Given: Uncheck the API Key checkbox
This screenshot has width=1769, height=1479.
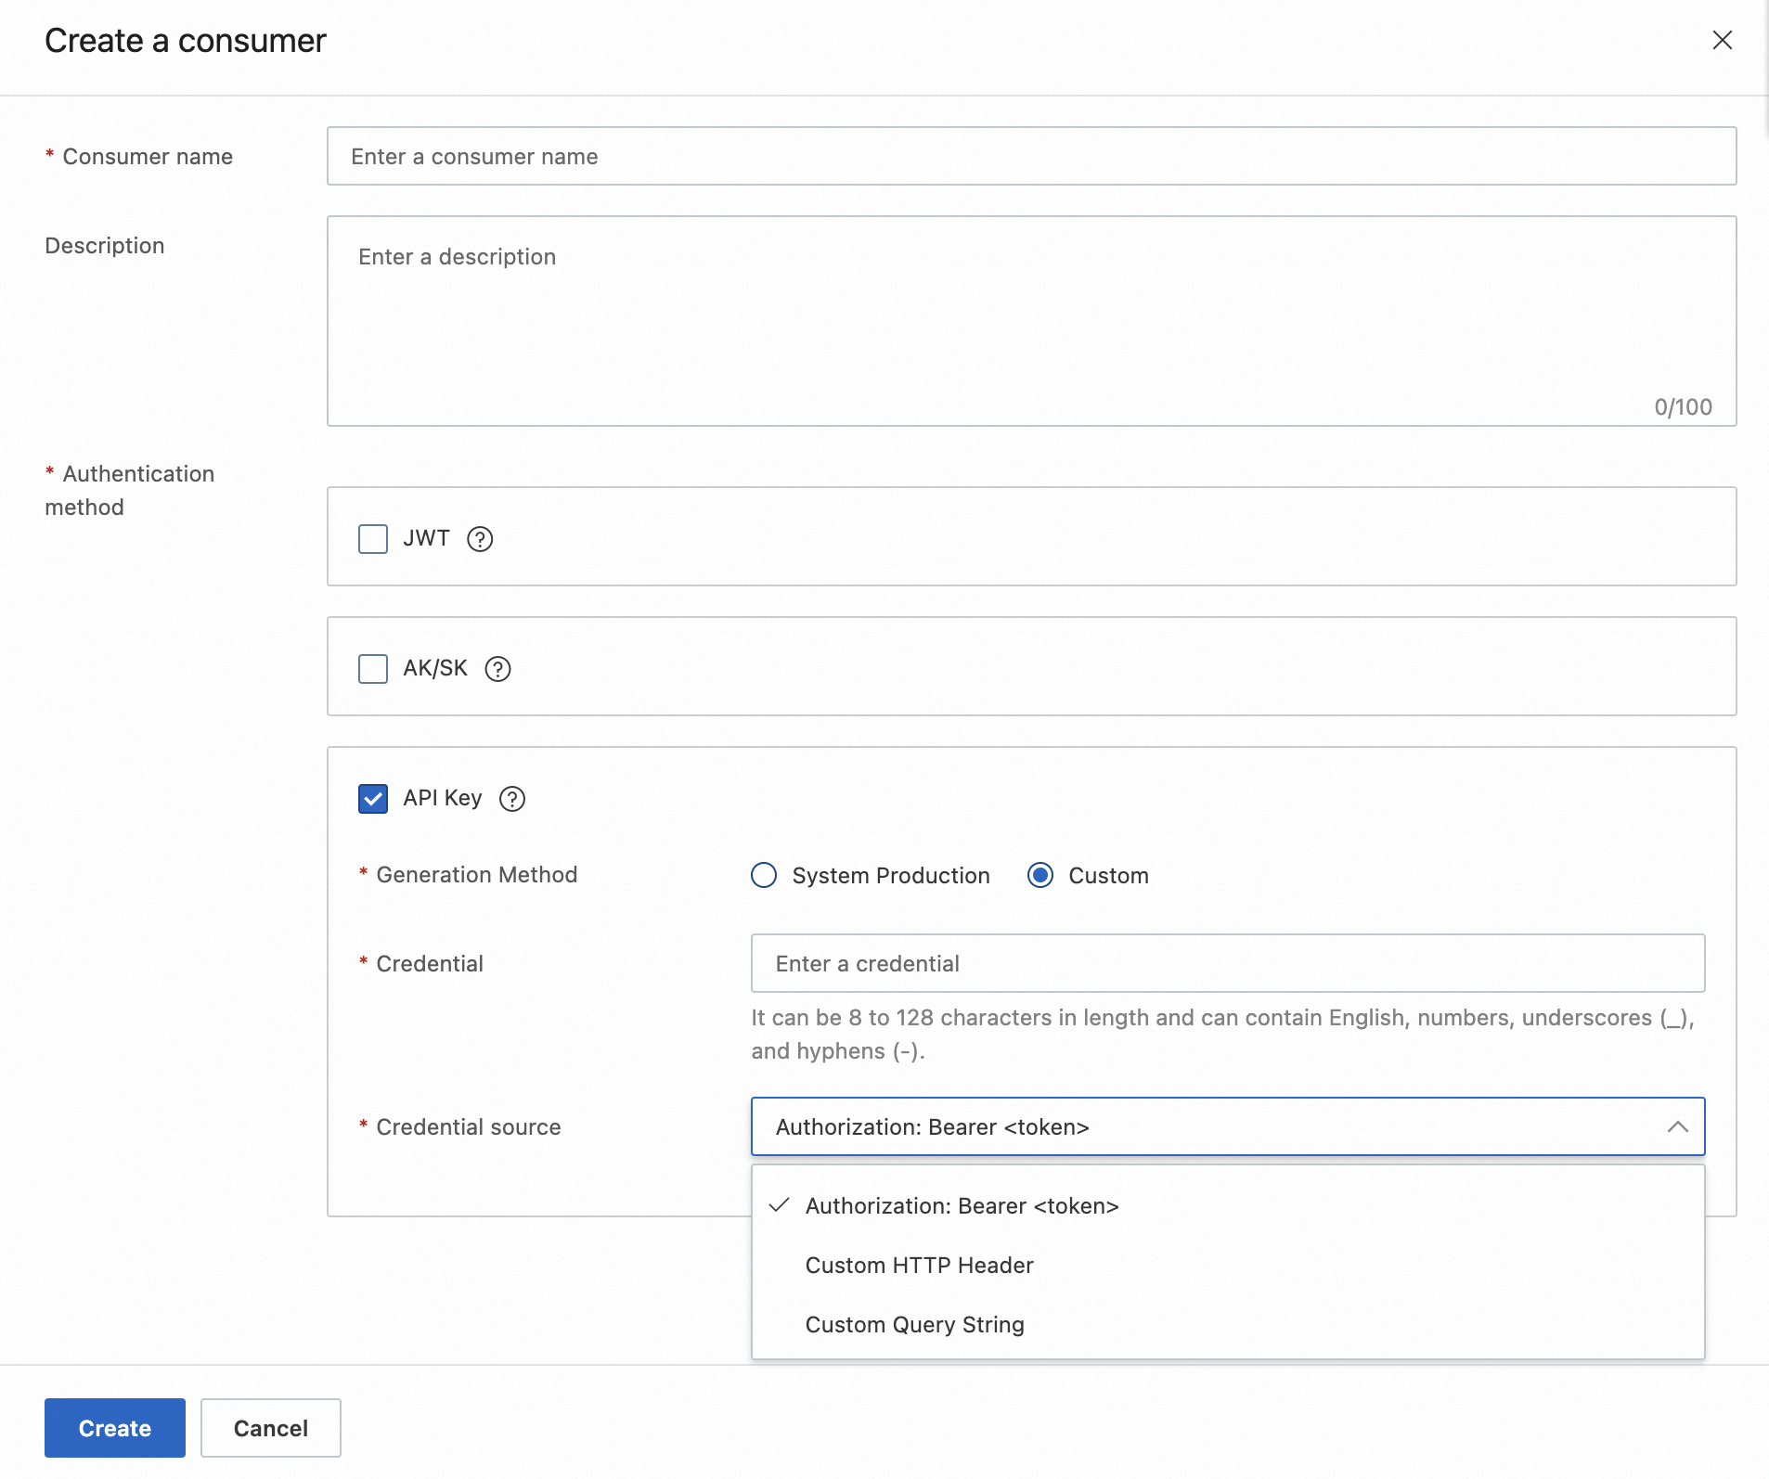Looking at the screenshot, I should (x=373, y=799).
